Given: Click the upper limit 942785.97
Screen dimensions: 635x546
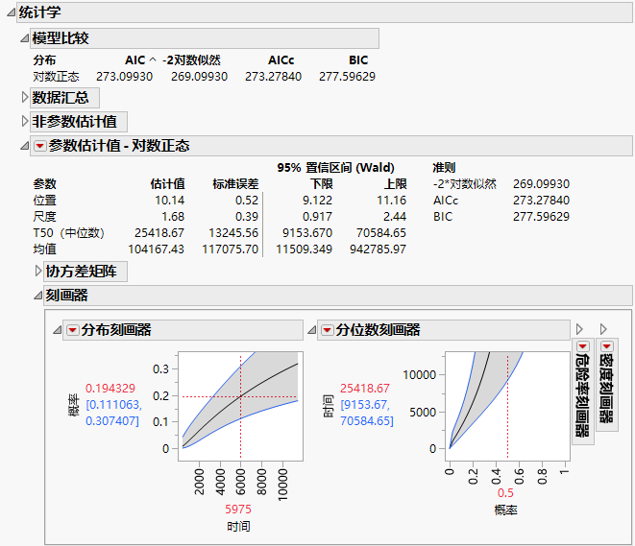Looking at the screenshot, I should pyautogui.click(x=378, y=249).
